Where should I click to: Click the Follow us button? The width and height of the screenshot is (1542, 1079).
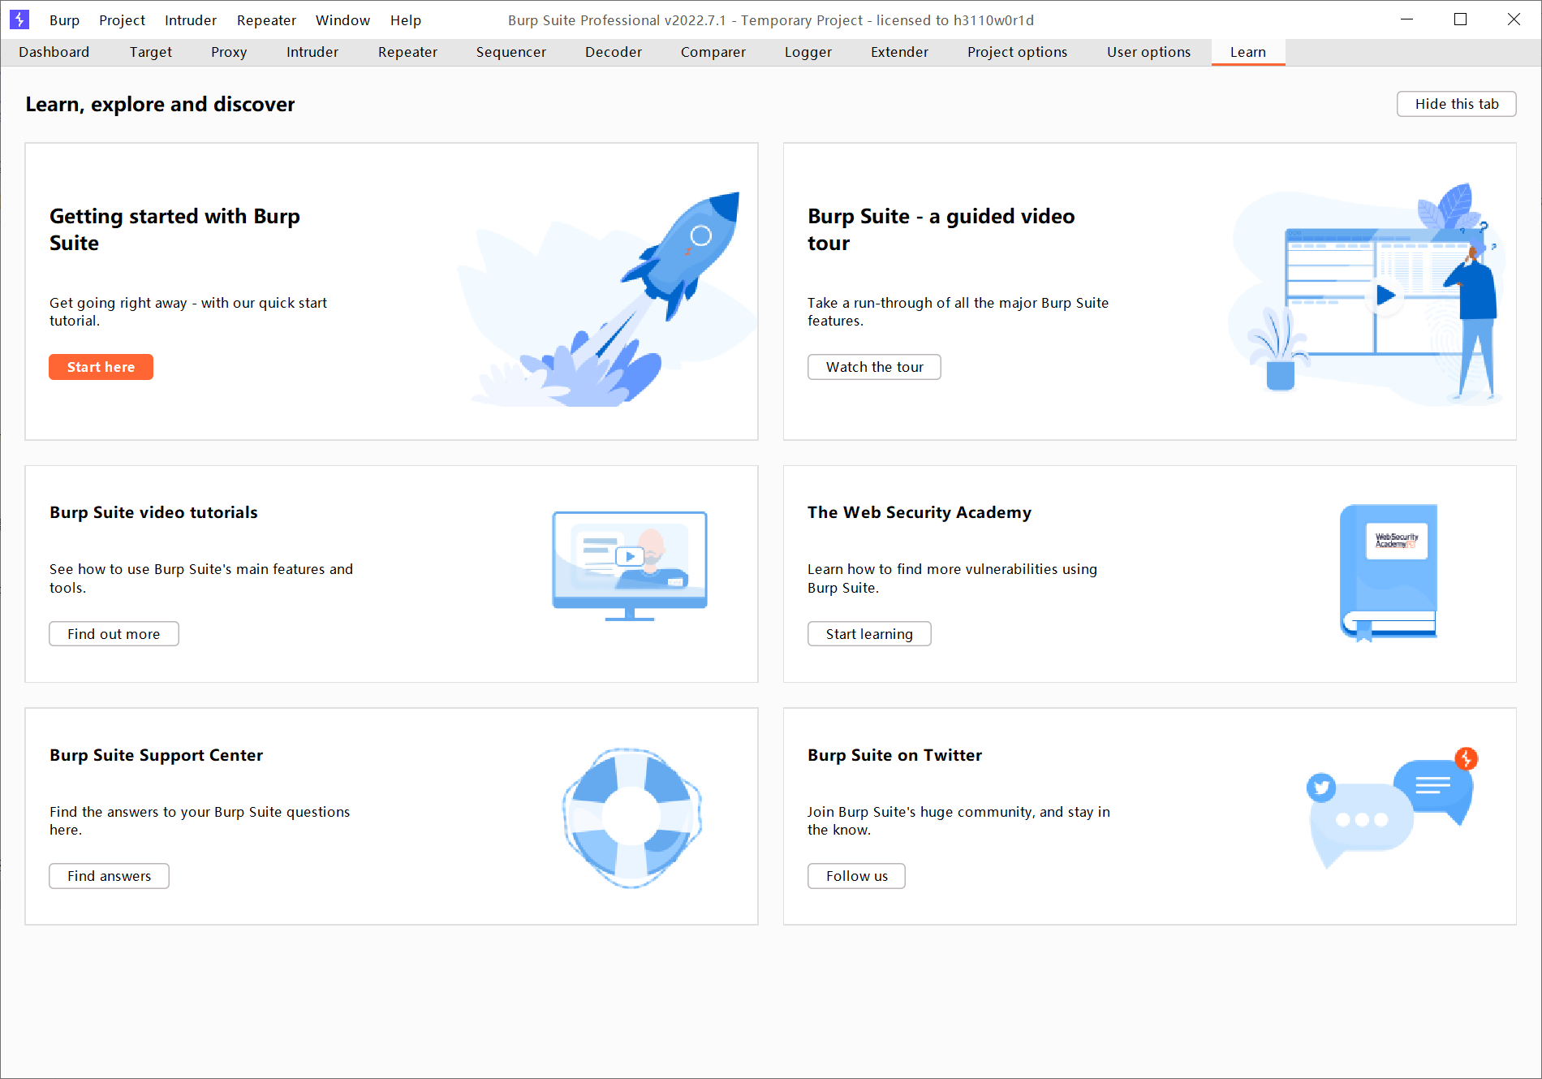pos(856,876)
